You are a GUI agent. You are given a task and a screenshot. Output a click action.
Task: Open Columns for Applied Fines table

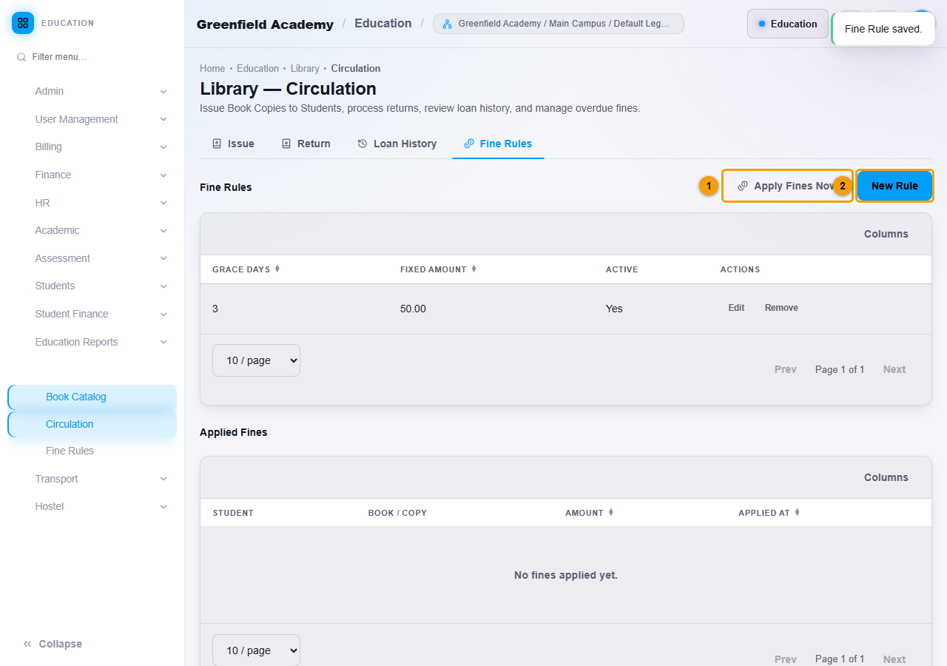coord(886,477)
